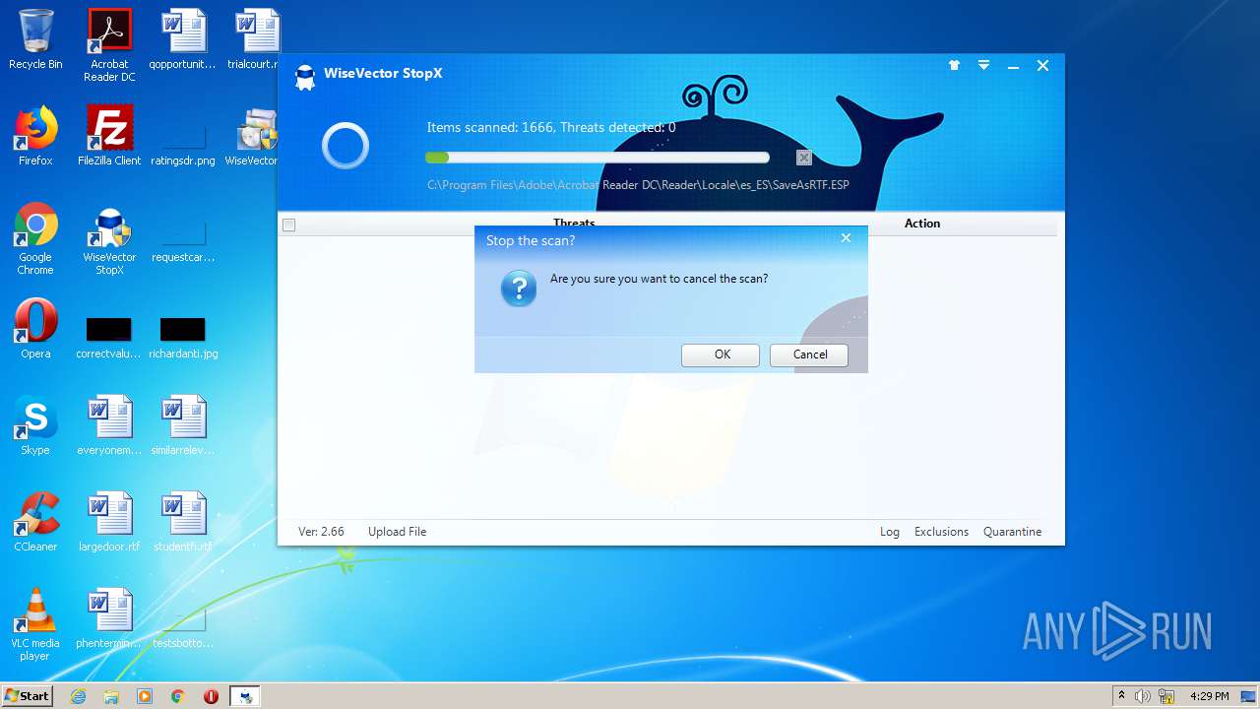
Task: Select the testsbotto file icon
Action: pos(183,628)
